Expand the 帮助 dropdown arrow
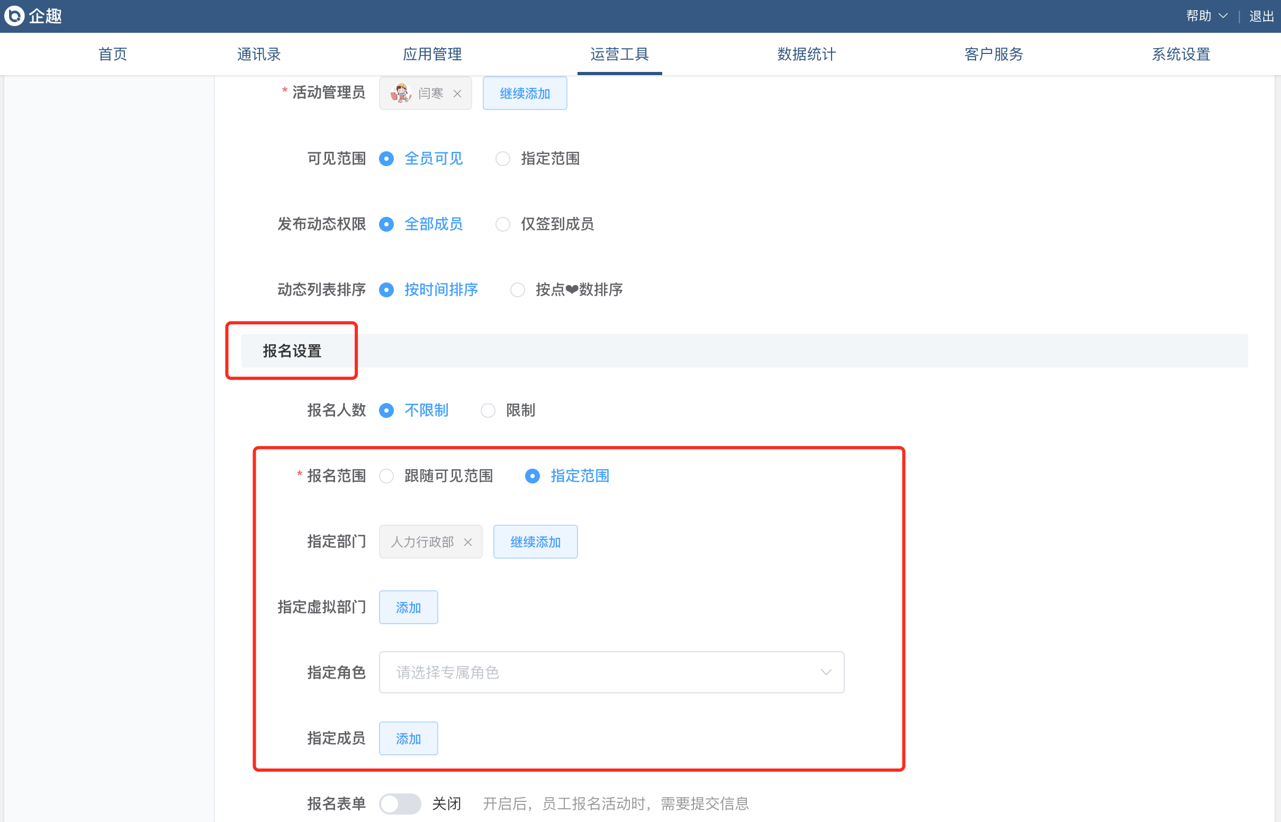Viewport: 1281px width, 822px height. pyautogui.click(x=1223, y=16)
